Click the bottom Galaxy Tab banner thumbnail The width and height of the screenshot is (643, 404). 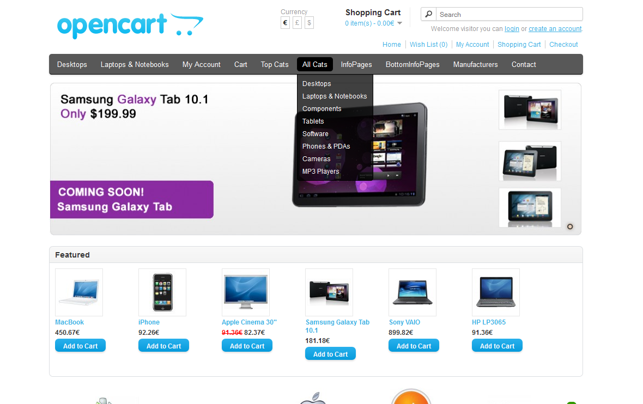(530, 208)
